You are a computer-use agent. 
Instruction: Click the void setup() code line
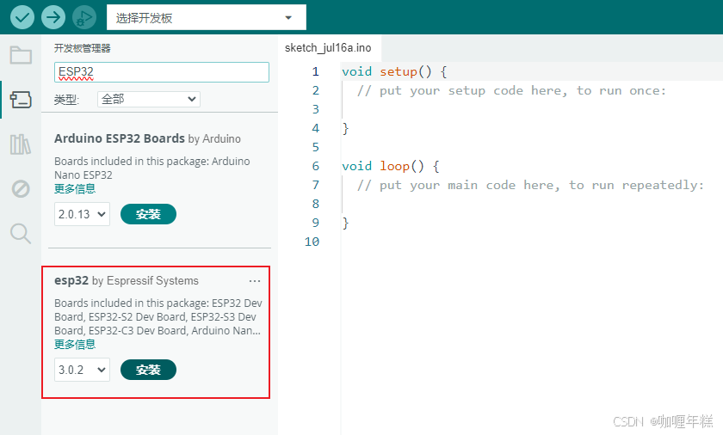click(x=394, y=71)
